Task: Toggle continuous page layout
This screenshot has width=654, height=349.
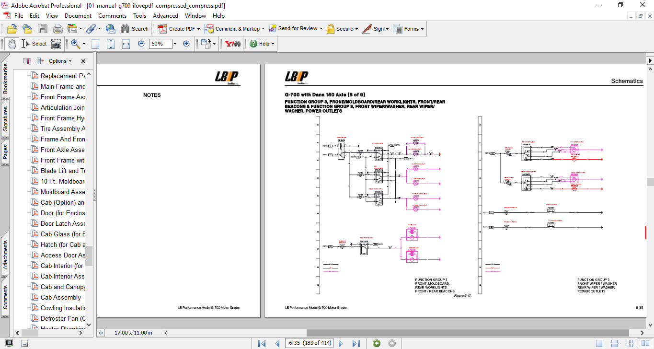Action: tap(615, 343)
